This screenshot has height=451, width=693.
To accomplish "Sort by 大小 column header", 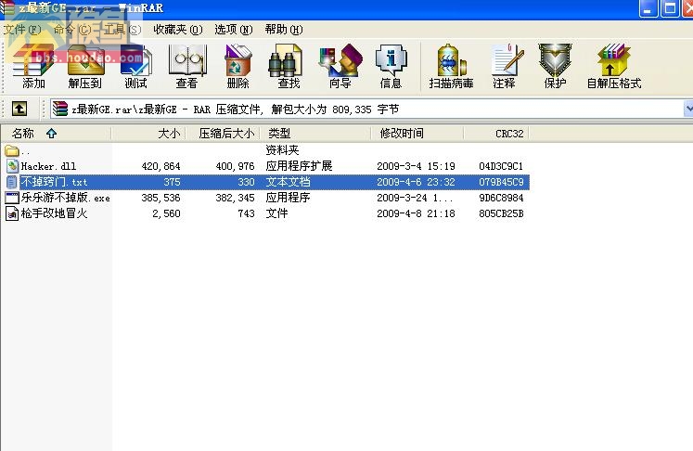I will click(148, 133).
